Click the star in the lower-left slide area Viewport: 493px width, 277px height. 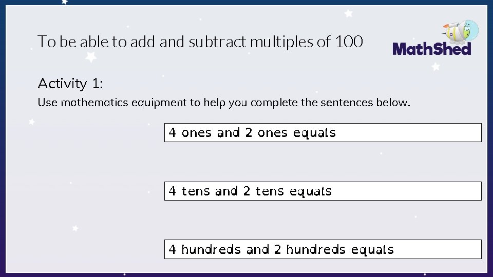tap(75, 228)
